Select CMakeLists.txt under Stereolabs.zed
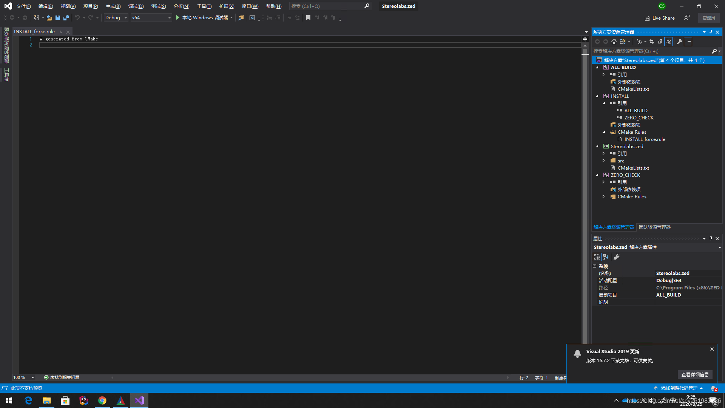This screenshot has width=725, height=408. tap(633, 168)
